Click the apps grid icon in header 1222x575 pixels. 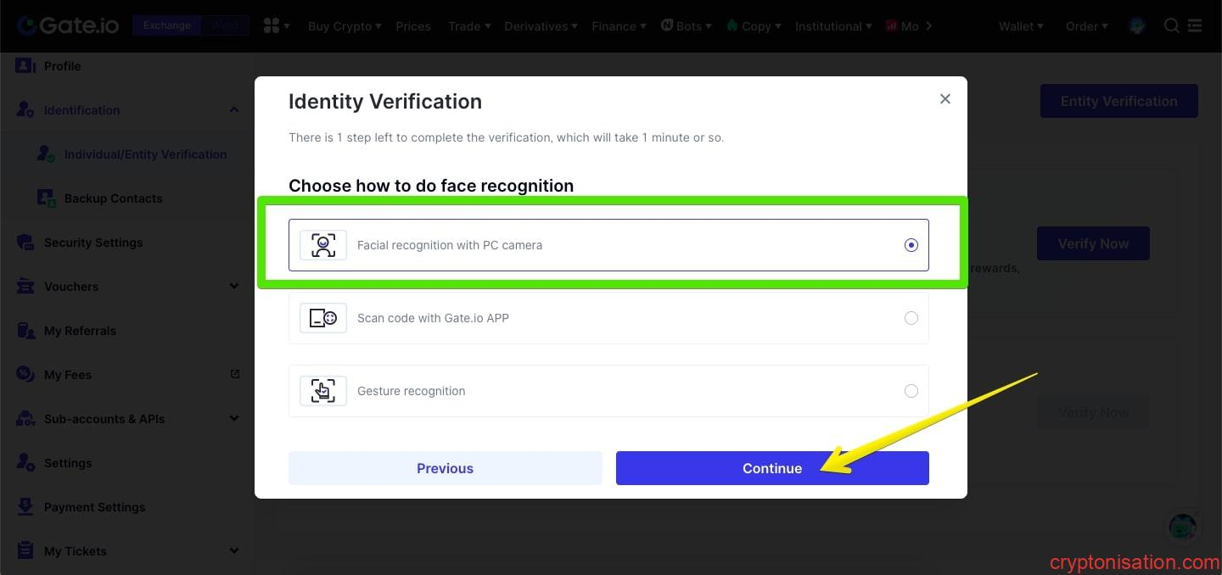point(272,26)
